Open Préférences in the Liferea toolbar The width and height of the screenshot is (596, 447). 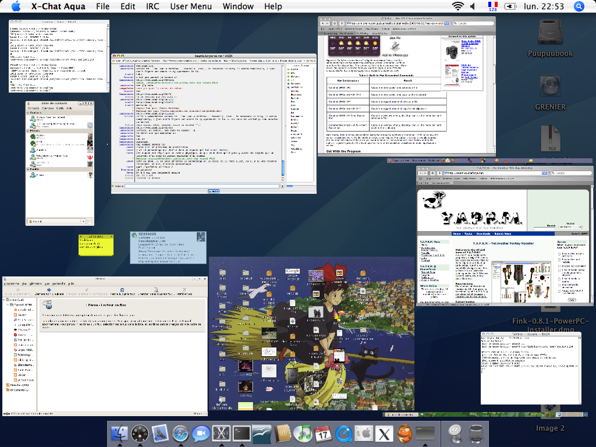pyautogui.click(x=185, y=292)
